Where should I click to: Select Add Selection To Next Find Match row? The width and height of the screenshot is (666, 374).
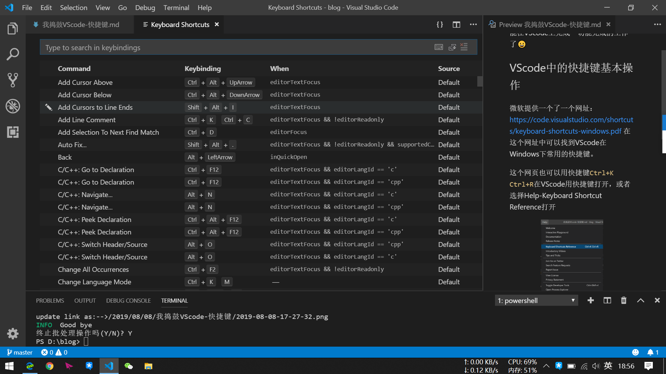tap(259, 132)
